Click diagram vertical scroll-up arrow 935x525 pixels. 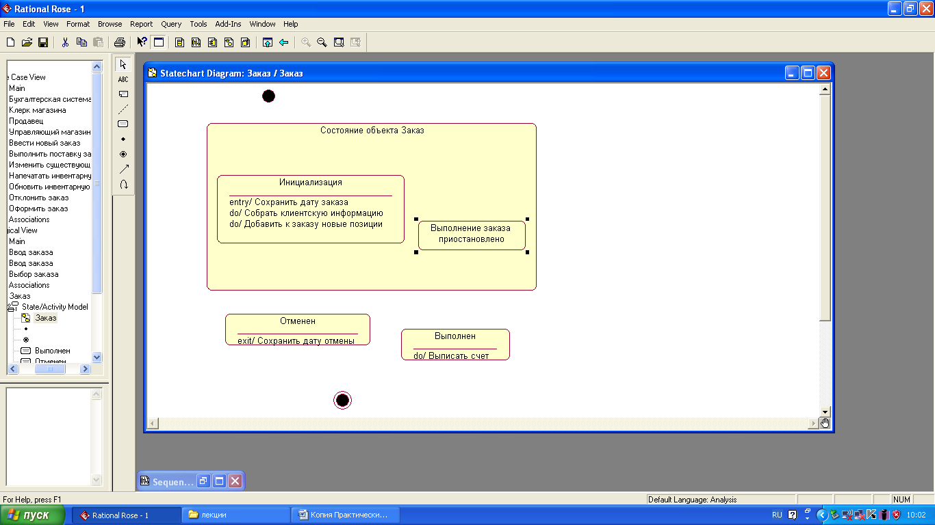click(x=825, y=89)
